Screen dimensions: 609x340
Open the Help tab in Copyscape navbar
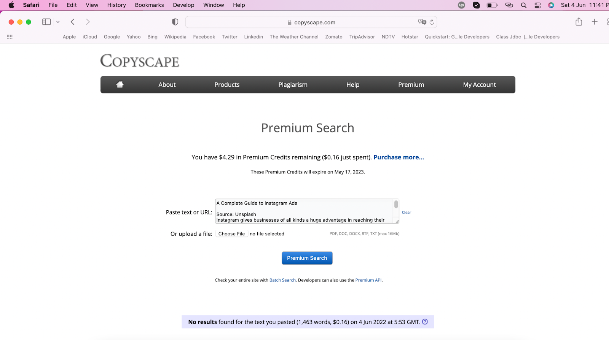point(353,84)
